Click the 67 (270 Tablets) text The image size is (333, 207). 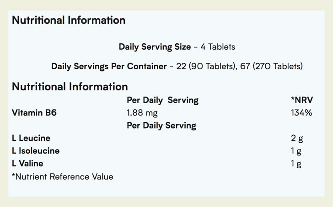coord(272,67)
